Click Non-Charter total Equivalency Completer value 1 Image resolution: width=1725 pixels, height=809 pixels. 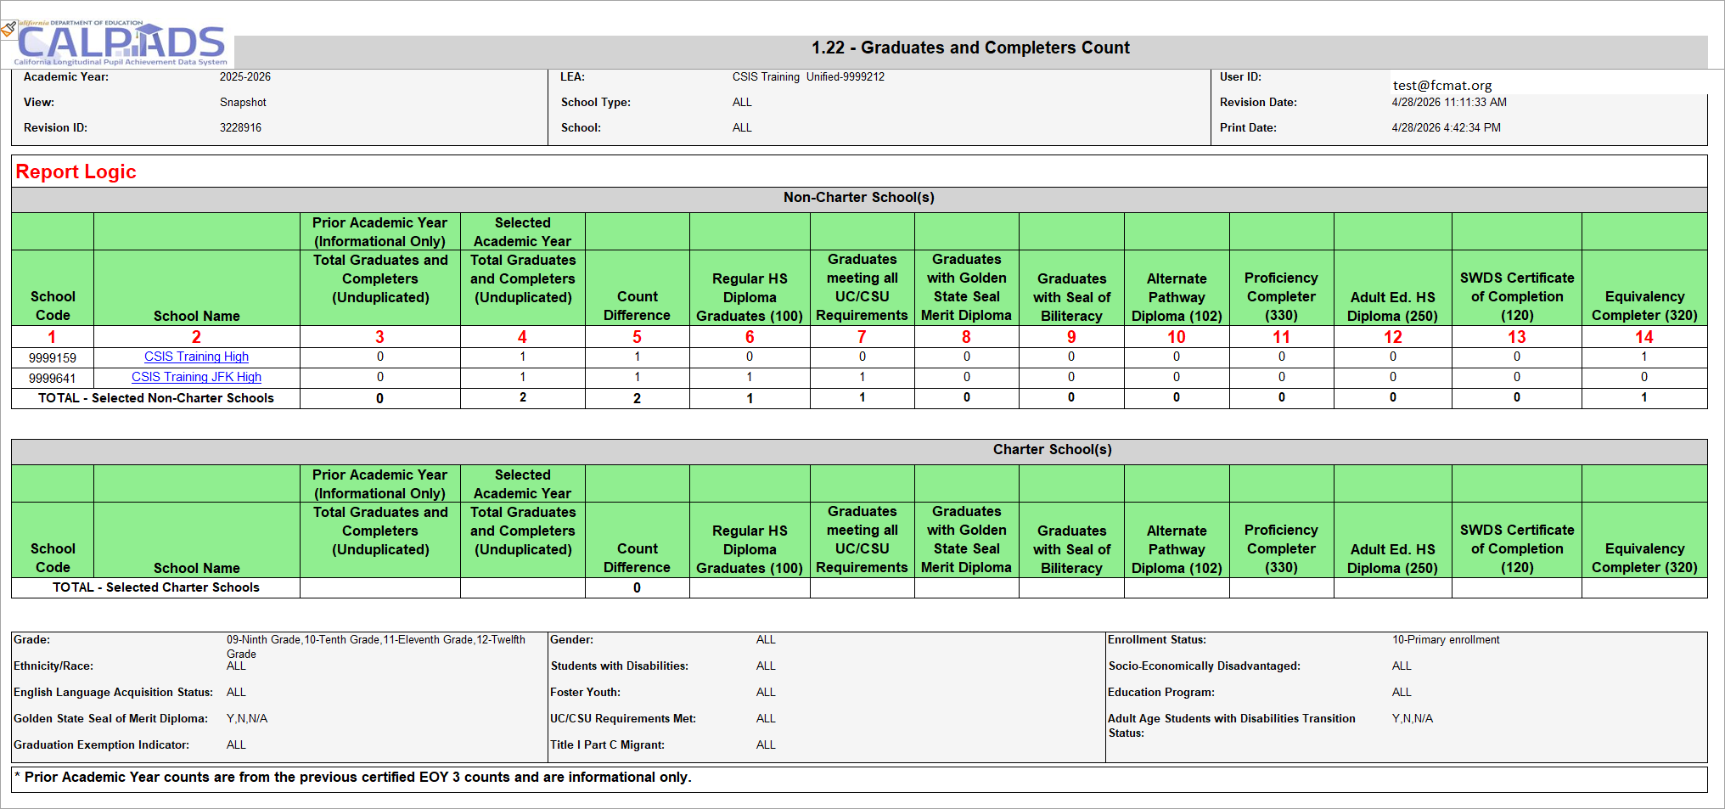tap(1644, 397)
